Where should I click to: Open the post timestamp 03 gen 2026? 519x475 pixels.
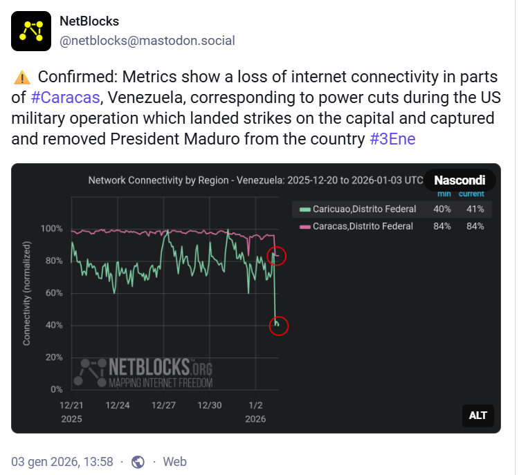[x=62, y=461]
